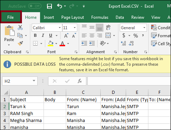Toggle Bold formatting
This screenshot has height=130, width=171.
pyautogui.click(x=35, y=35)
